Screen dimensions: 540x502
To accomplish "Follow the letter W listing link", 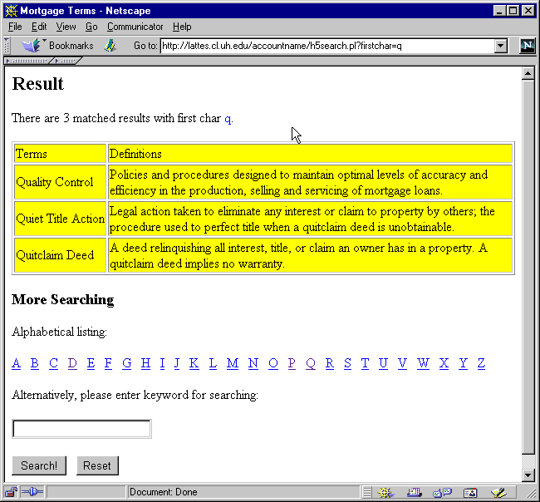I will pos(423,363).
